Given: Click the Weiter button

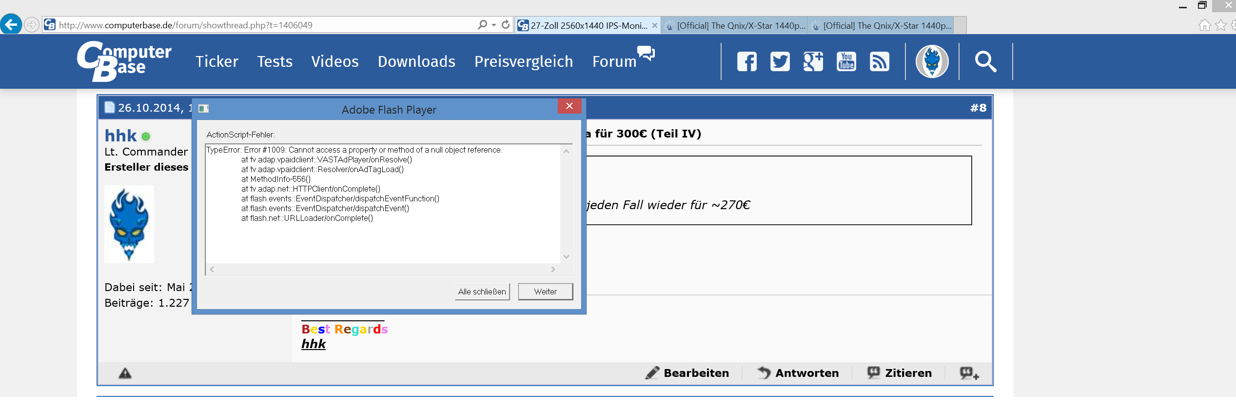Looking at the screenshot, I should [x=546, y=292].
